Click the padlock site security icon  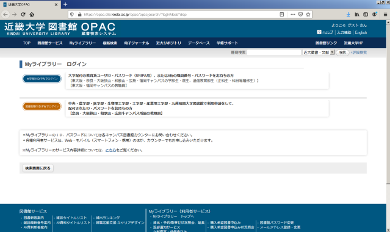pos(79,15)
